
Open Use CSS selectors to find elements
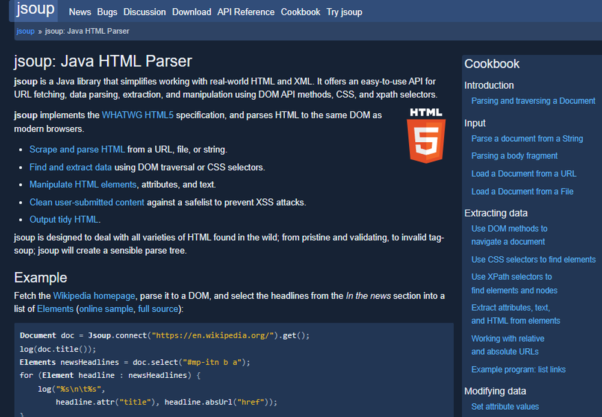click(x=533, y=260)
